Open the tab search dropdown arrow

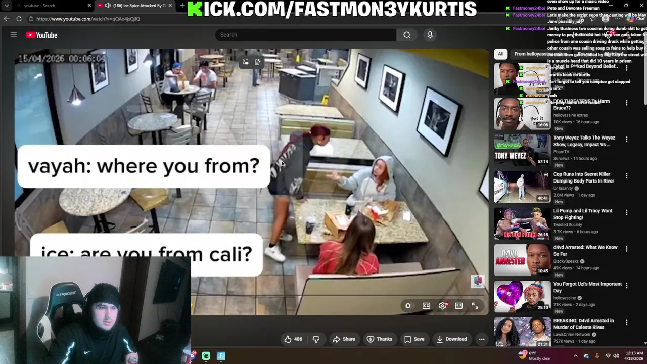pyautogui.click(x=7, y=6)
